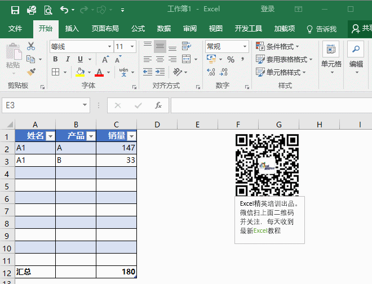This screenshot has width=372, height=284.
Task: Click the 登录 sign-in link
Action: tap(268, 9)
